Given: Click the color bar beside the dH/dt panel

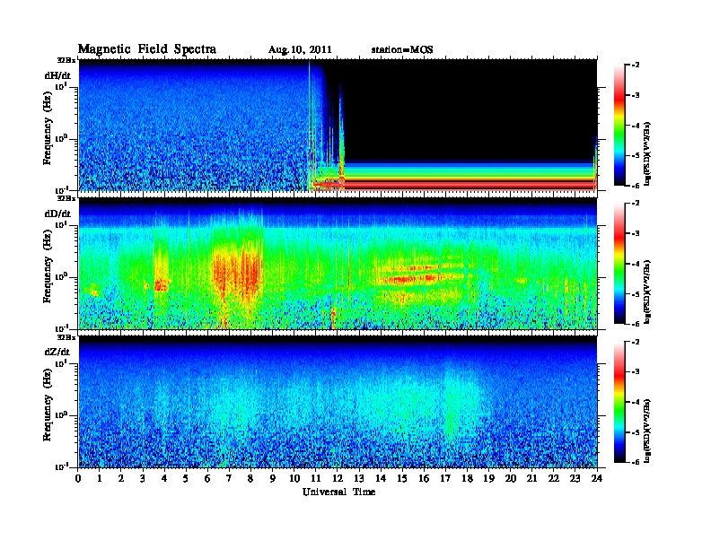Looking at the screenshot, I should [x=619, y=125].
